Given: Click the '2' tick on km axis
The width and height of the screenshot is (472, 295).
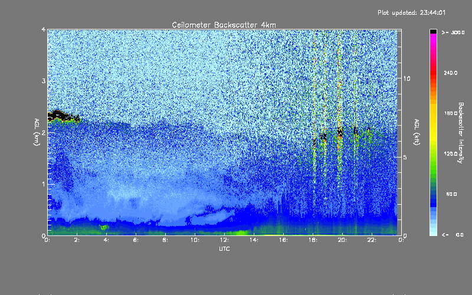Looking at the screenshot, I should coord(44,132).
